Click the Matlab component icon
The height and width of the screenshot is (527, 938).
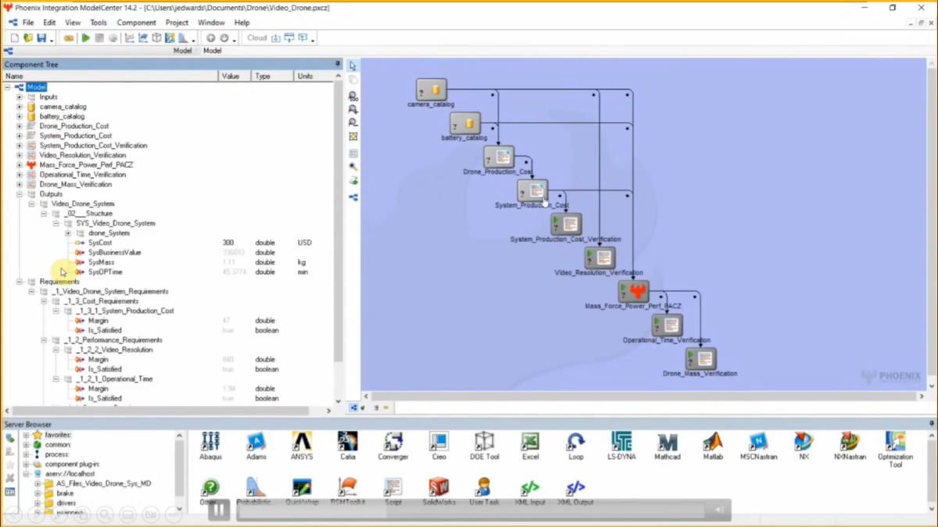click(x=713, y=447)
